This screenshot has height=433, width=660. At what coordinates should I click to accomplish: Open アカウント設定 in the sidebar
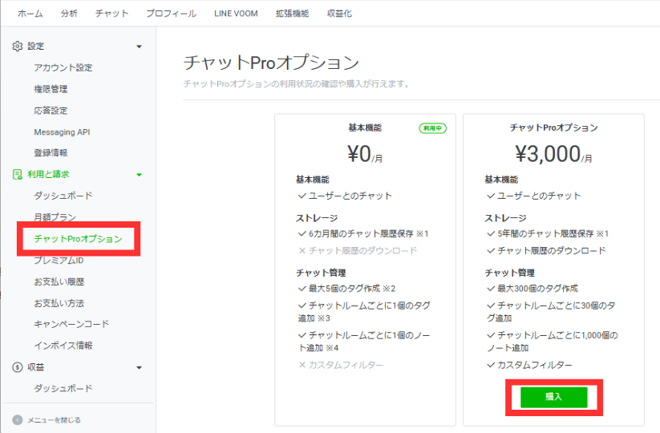[x=63, y=67]
